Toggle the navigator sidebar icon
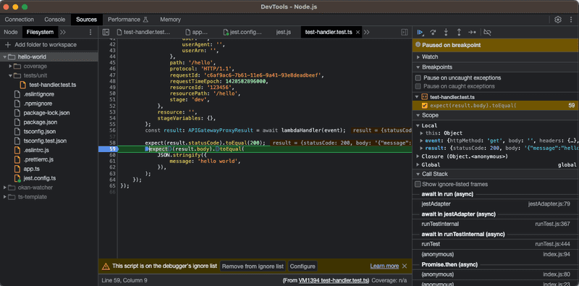This screenshot has height=286, width=579. click(106, 32)
